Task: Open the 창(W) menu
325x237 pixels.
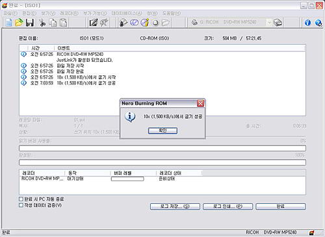Action: pos(152,13)
